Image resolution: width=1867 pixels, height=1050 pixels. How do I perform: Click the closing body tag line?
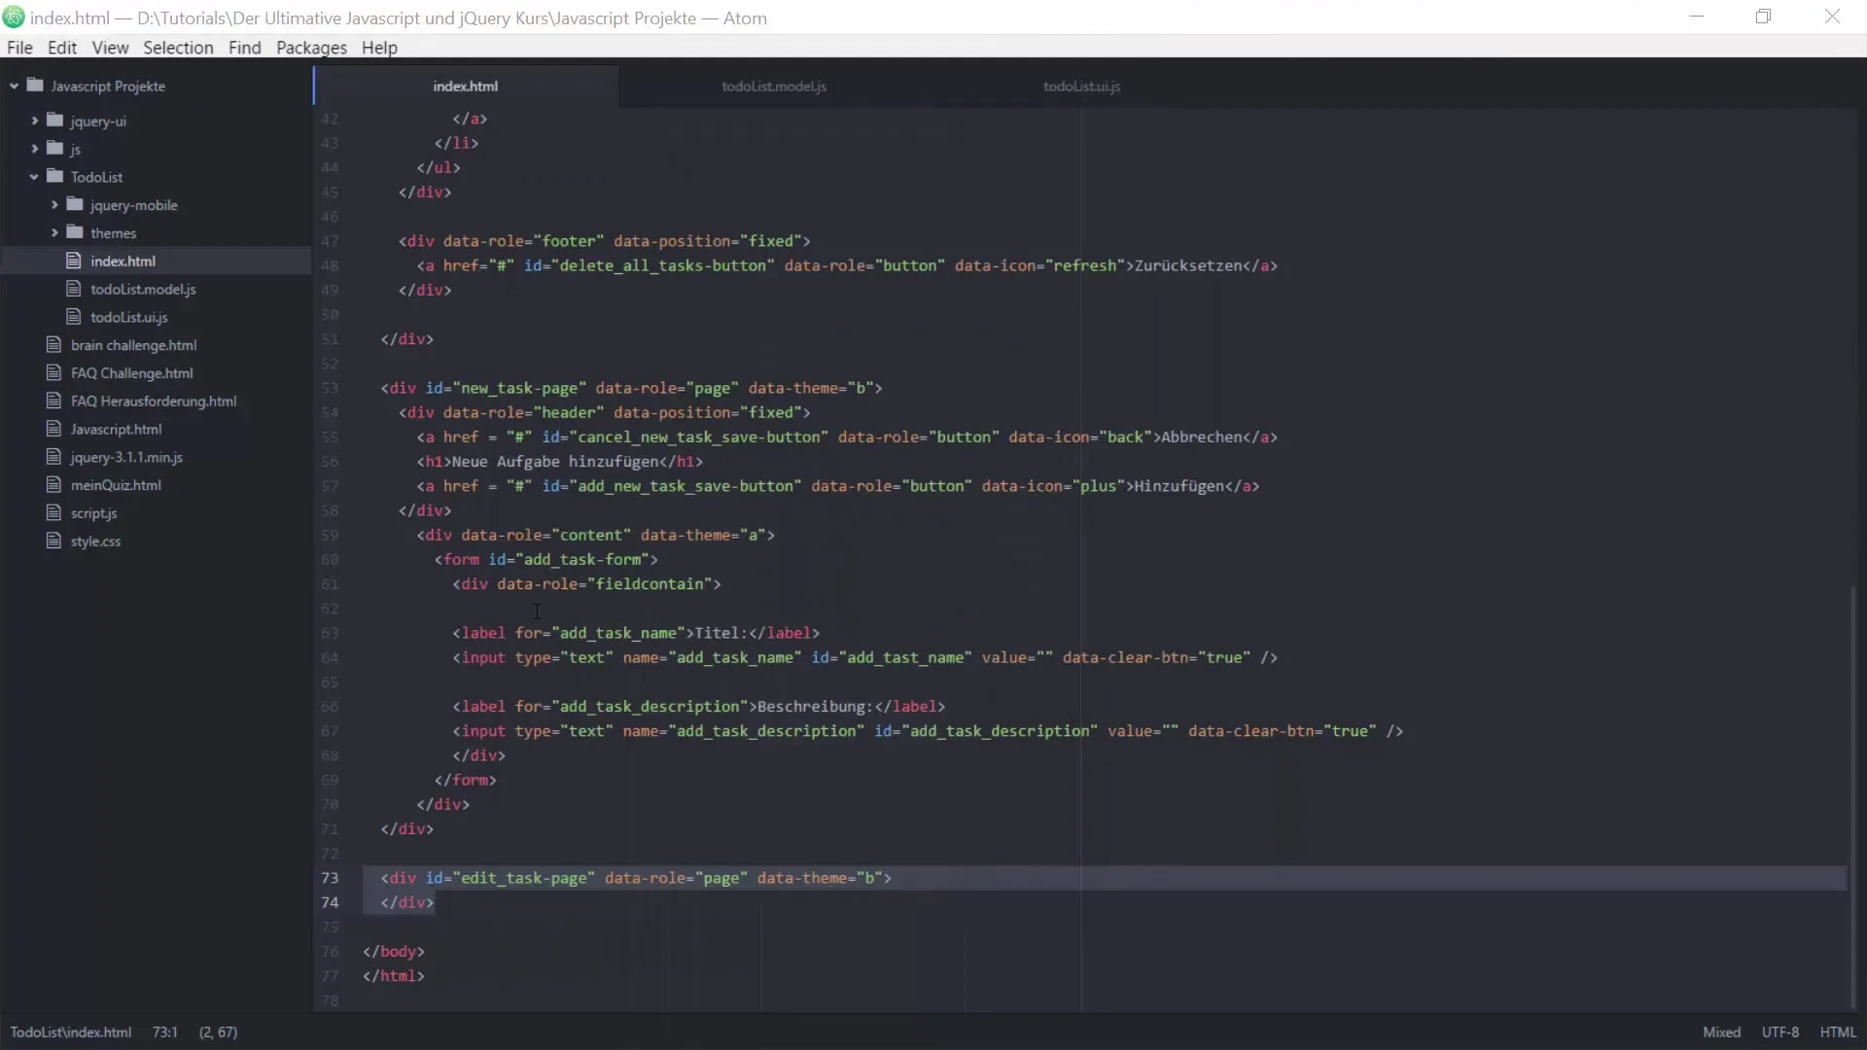(x=394, y=952)
